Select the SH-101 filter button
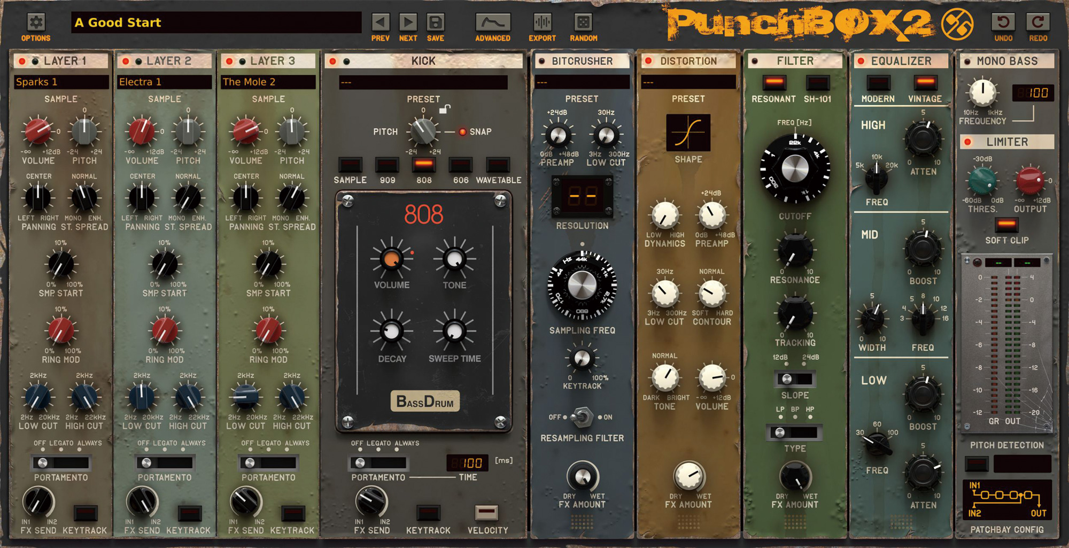The width and height of the screenshot is (1069, 548). [x=817, y=83]
